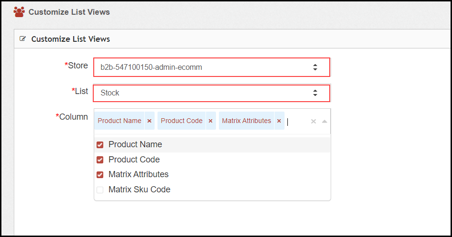Click the List field label
Viewport: 452px width, 237px height.
tap(80, 91)
